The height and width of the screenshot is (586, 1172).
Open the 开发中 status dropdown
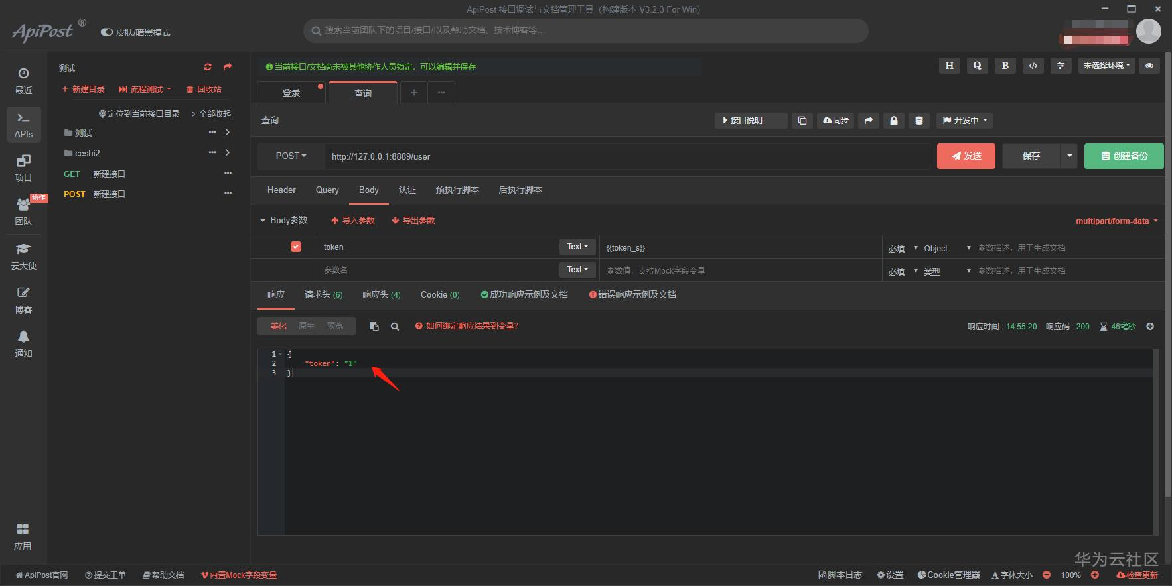[966, 121]
